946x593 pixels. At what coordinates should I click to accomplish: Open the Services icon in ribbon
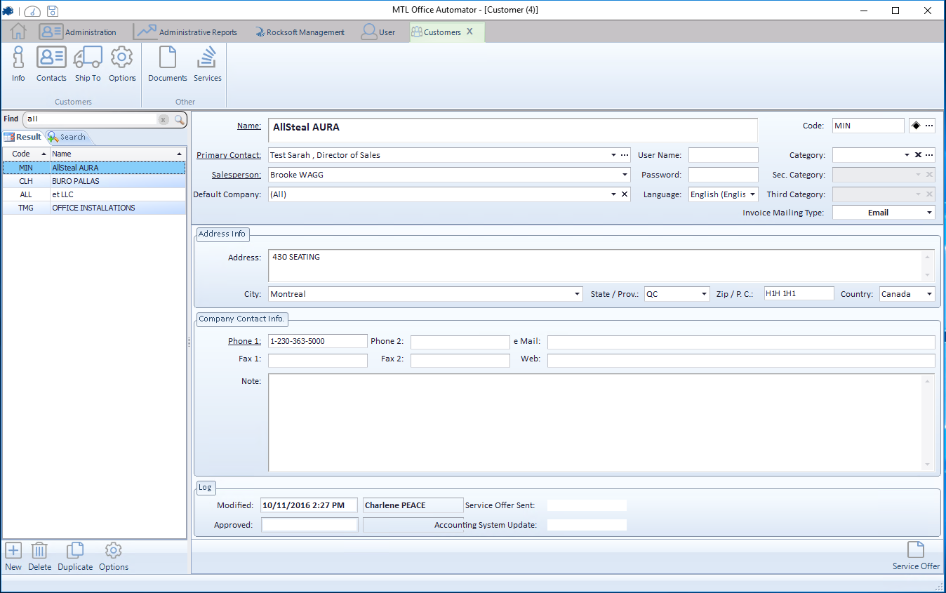tap(207, 58)
